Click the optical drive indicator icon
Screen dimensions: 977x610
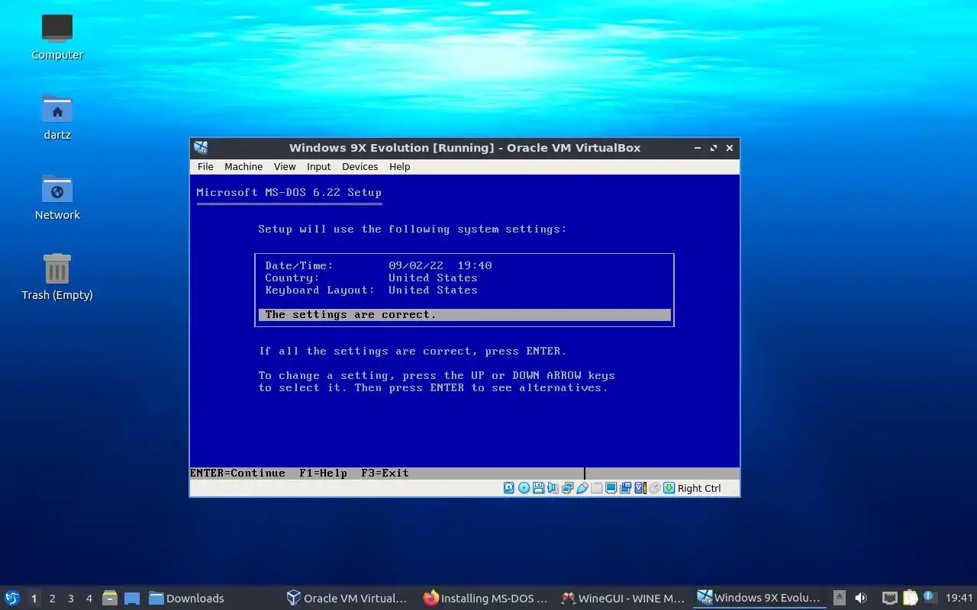click(524, 488)
